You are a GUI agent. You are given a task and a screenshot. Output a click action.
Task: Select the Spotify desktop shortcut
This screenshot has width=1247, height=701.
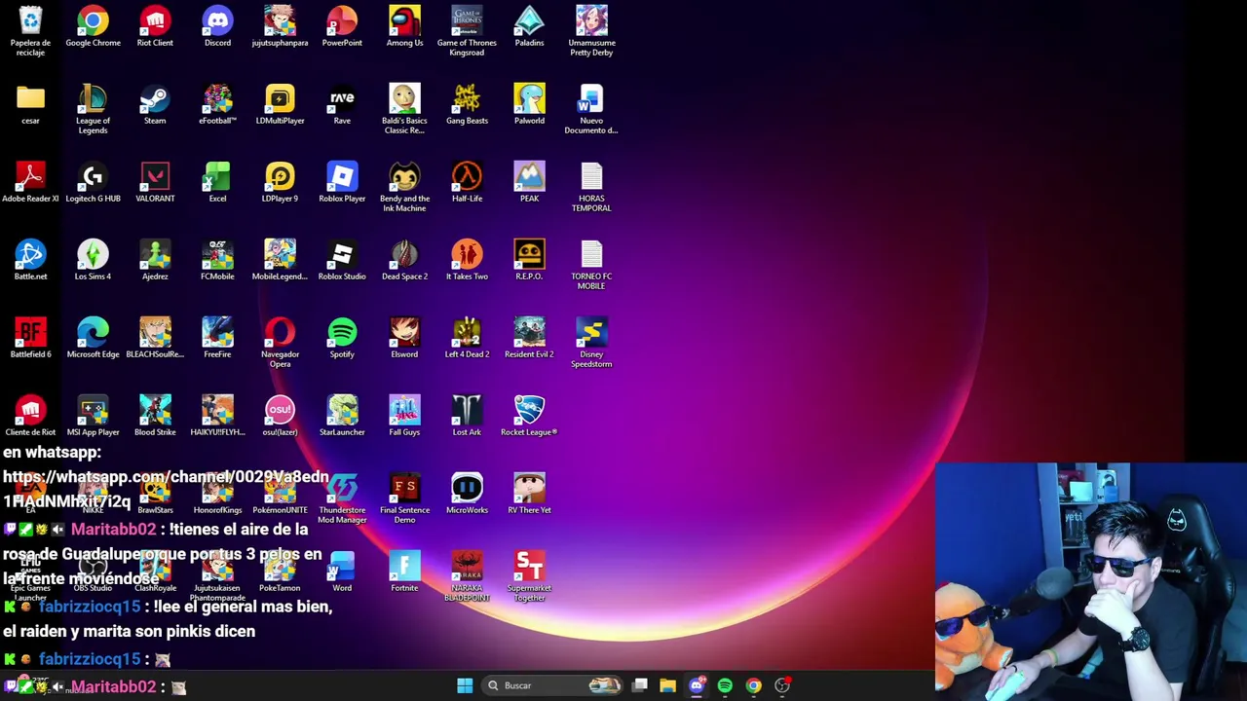(342, 339)
